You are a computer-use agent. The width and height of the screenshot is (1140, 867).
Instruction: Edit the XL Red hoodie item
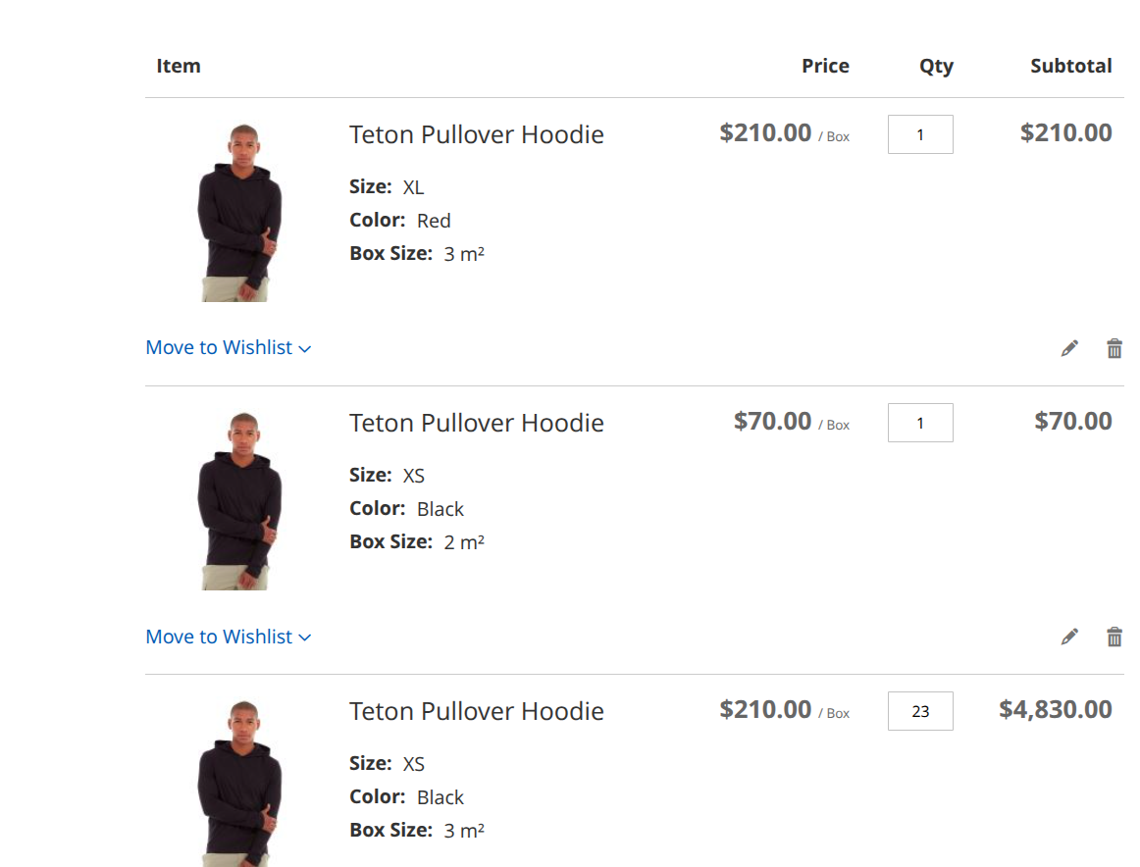coord(1069,348)
